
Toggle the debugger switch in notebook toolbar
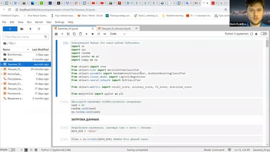click(x=264, y=34)
